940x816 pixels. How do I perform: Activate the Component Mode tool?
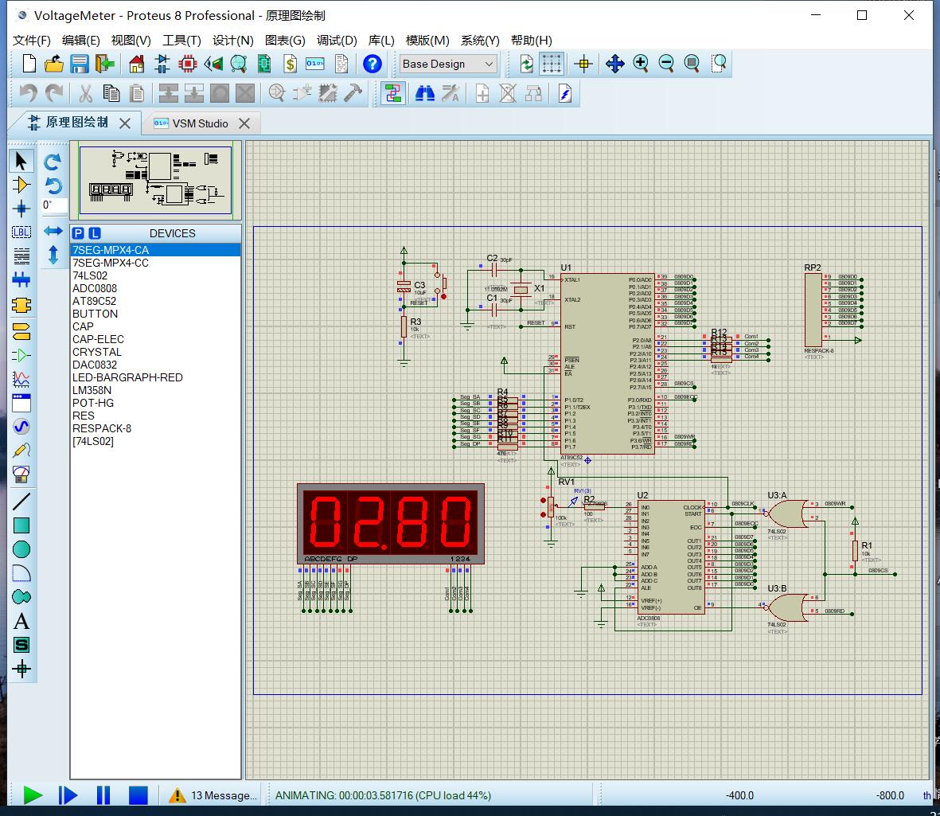[x=21, y=185]
